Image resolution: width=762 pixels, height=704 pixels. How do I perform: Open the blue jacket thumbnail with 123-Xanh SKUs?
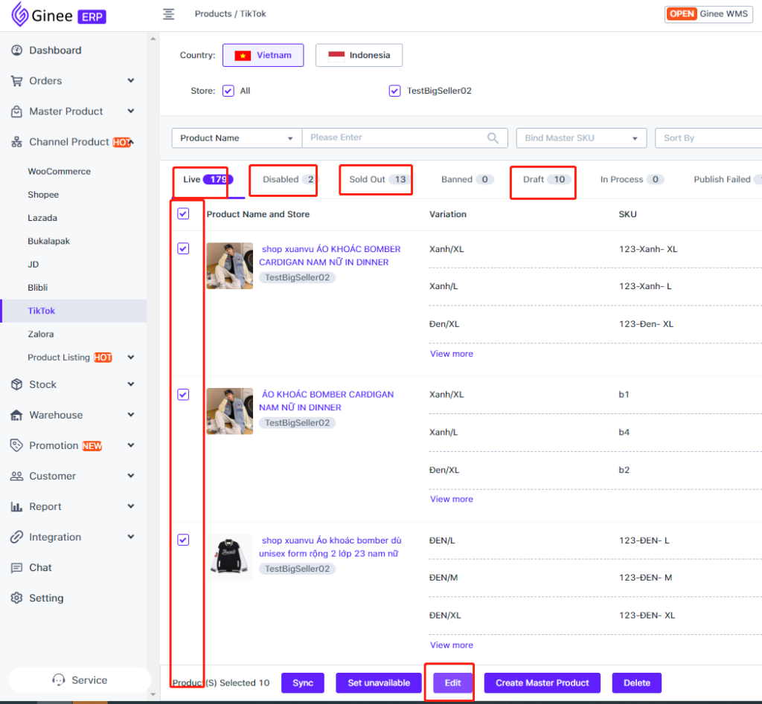(229, 266)
